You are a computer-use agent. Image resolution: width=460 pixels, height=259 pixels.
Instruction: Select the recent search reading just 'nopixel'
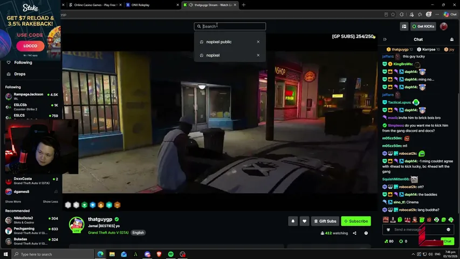point(213,55)
